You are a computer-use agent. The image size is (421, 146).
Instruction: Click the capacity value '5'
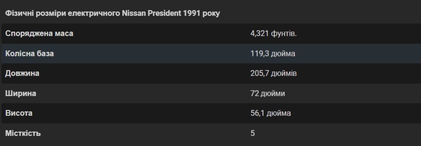253,133
